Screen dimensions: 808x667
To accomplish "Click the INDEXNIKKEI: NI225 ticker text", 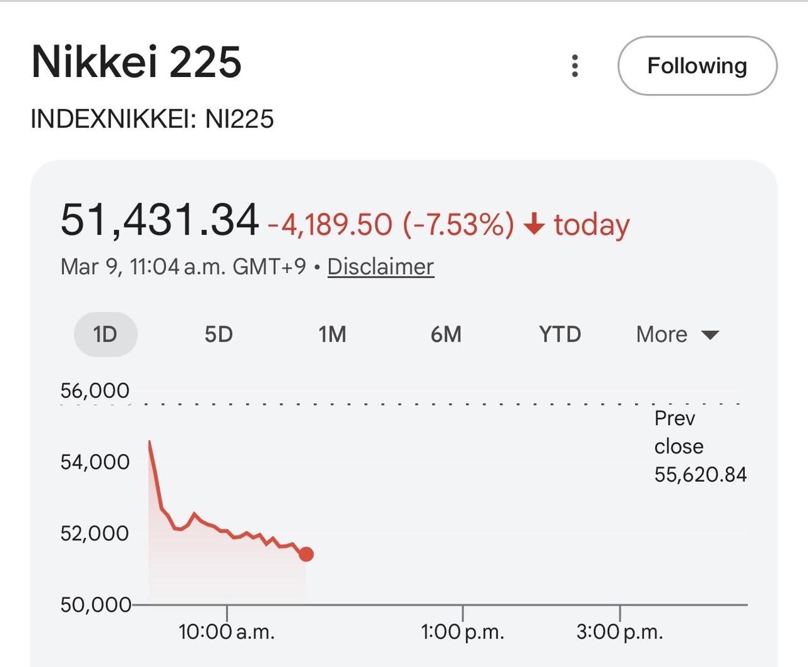I will coord(152,119).
